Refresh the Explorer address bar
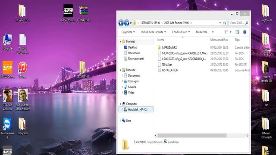This screenshot has height=155, width=276. pyautogui.click(x=225, y=23)
